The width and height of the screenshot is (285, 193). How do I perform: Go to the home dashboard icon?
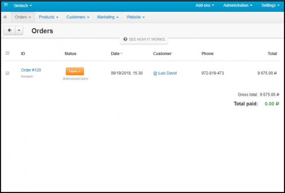[5, 17]
